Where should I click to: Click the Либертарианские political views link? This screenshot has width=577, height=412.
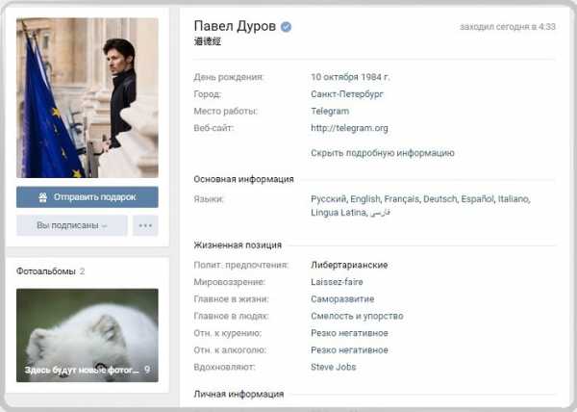click(349, 265)
